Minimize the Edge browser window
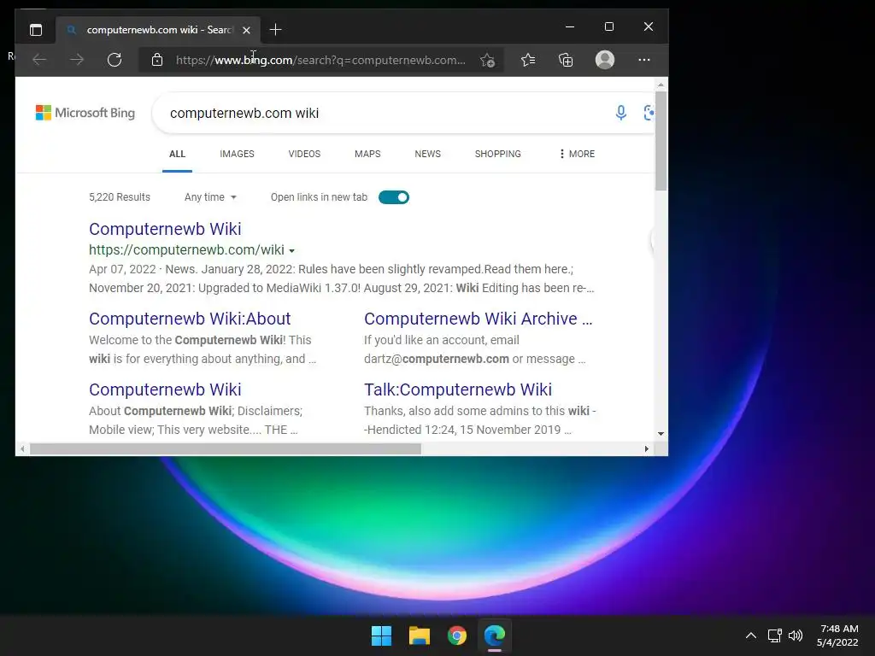 (570, 26)
